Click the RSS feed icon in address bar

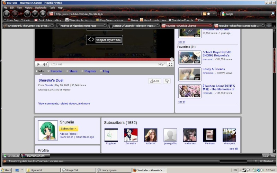tap(204, 14)
